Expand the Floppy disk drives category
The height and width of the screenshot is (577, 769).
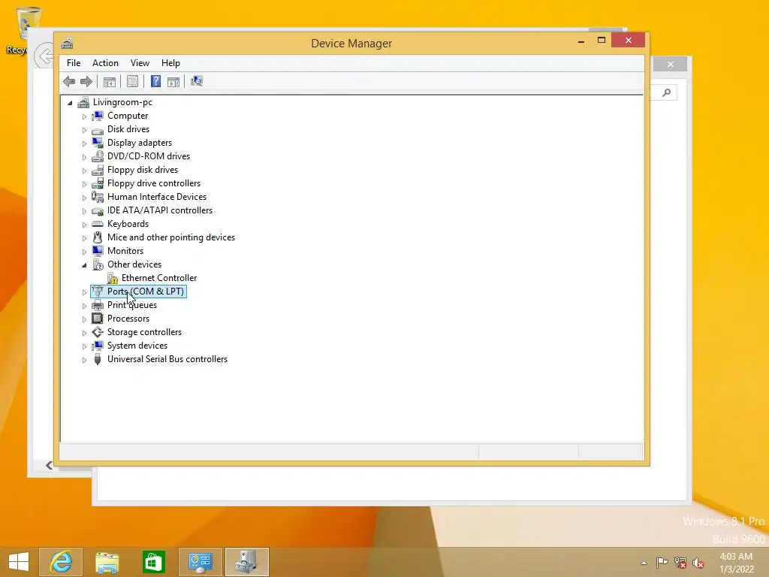(84, 171)
